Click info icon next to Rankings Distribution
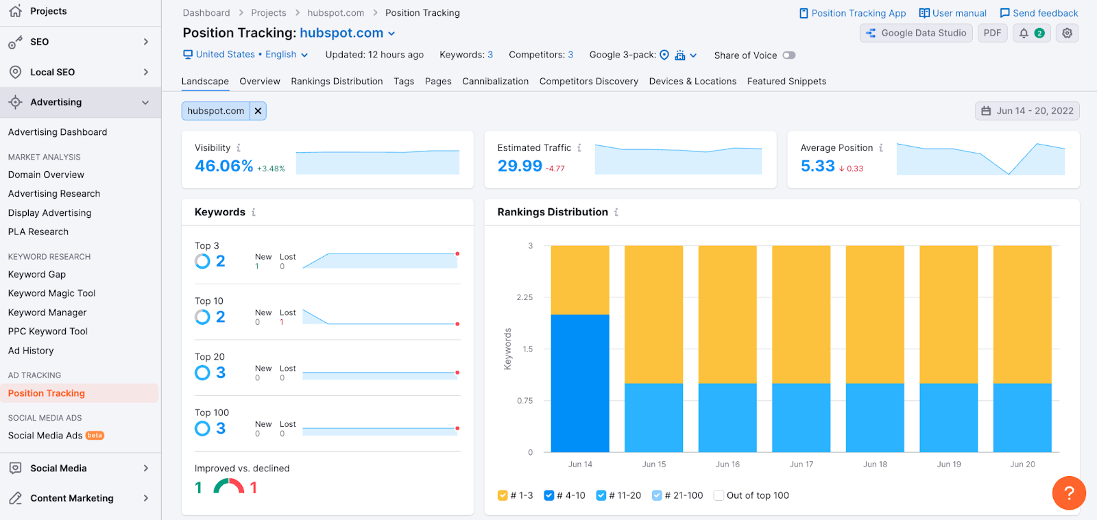 [616, 212]
